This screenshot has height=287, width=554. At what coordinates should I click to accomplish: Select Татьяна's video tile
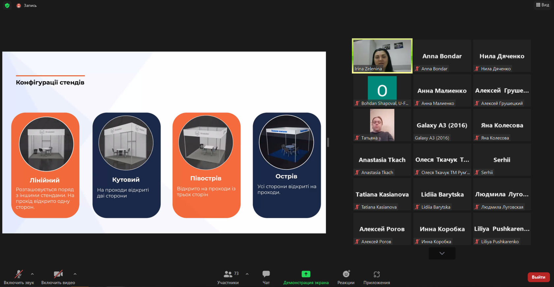[382, 125]
